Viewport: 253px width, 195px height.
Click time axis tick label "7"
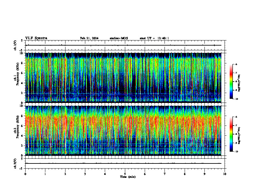(165, 174)
